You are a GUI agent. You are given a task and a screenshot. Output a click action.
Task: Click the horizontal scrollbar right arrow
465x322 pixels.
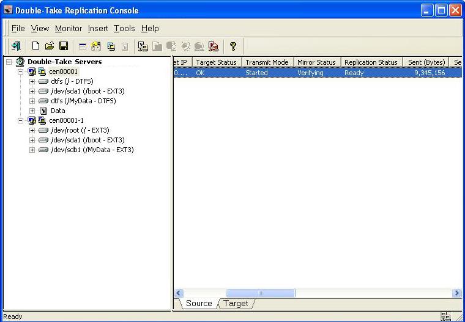pos(456,293)
